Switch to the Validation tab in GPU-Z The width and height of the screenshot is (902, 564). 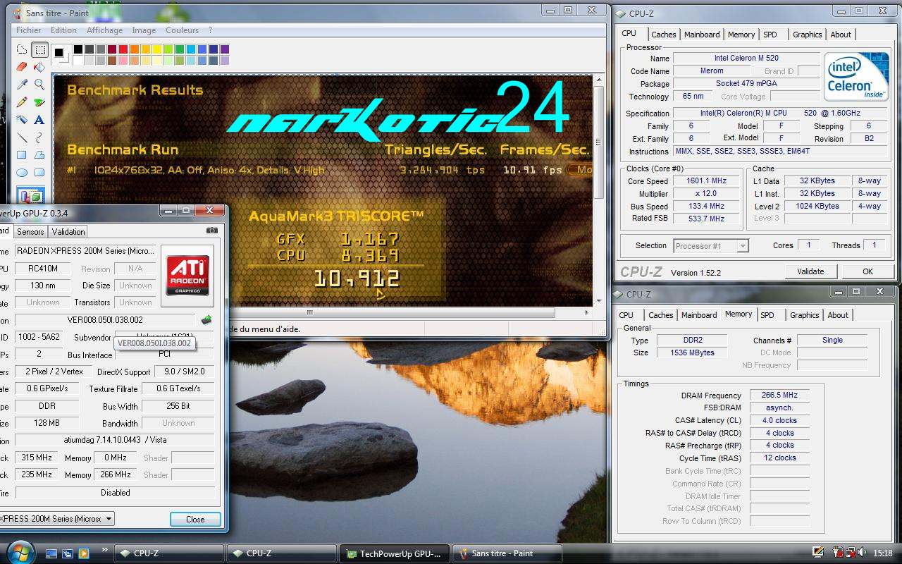point(68,231)
